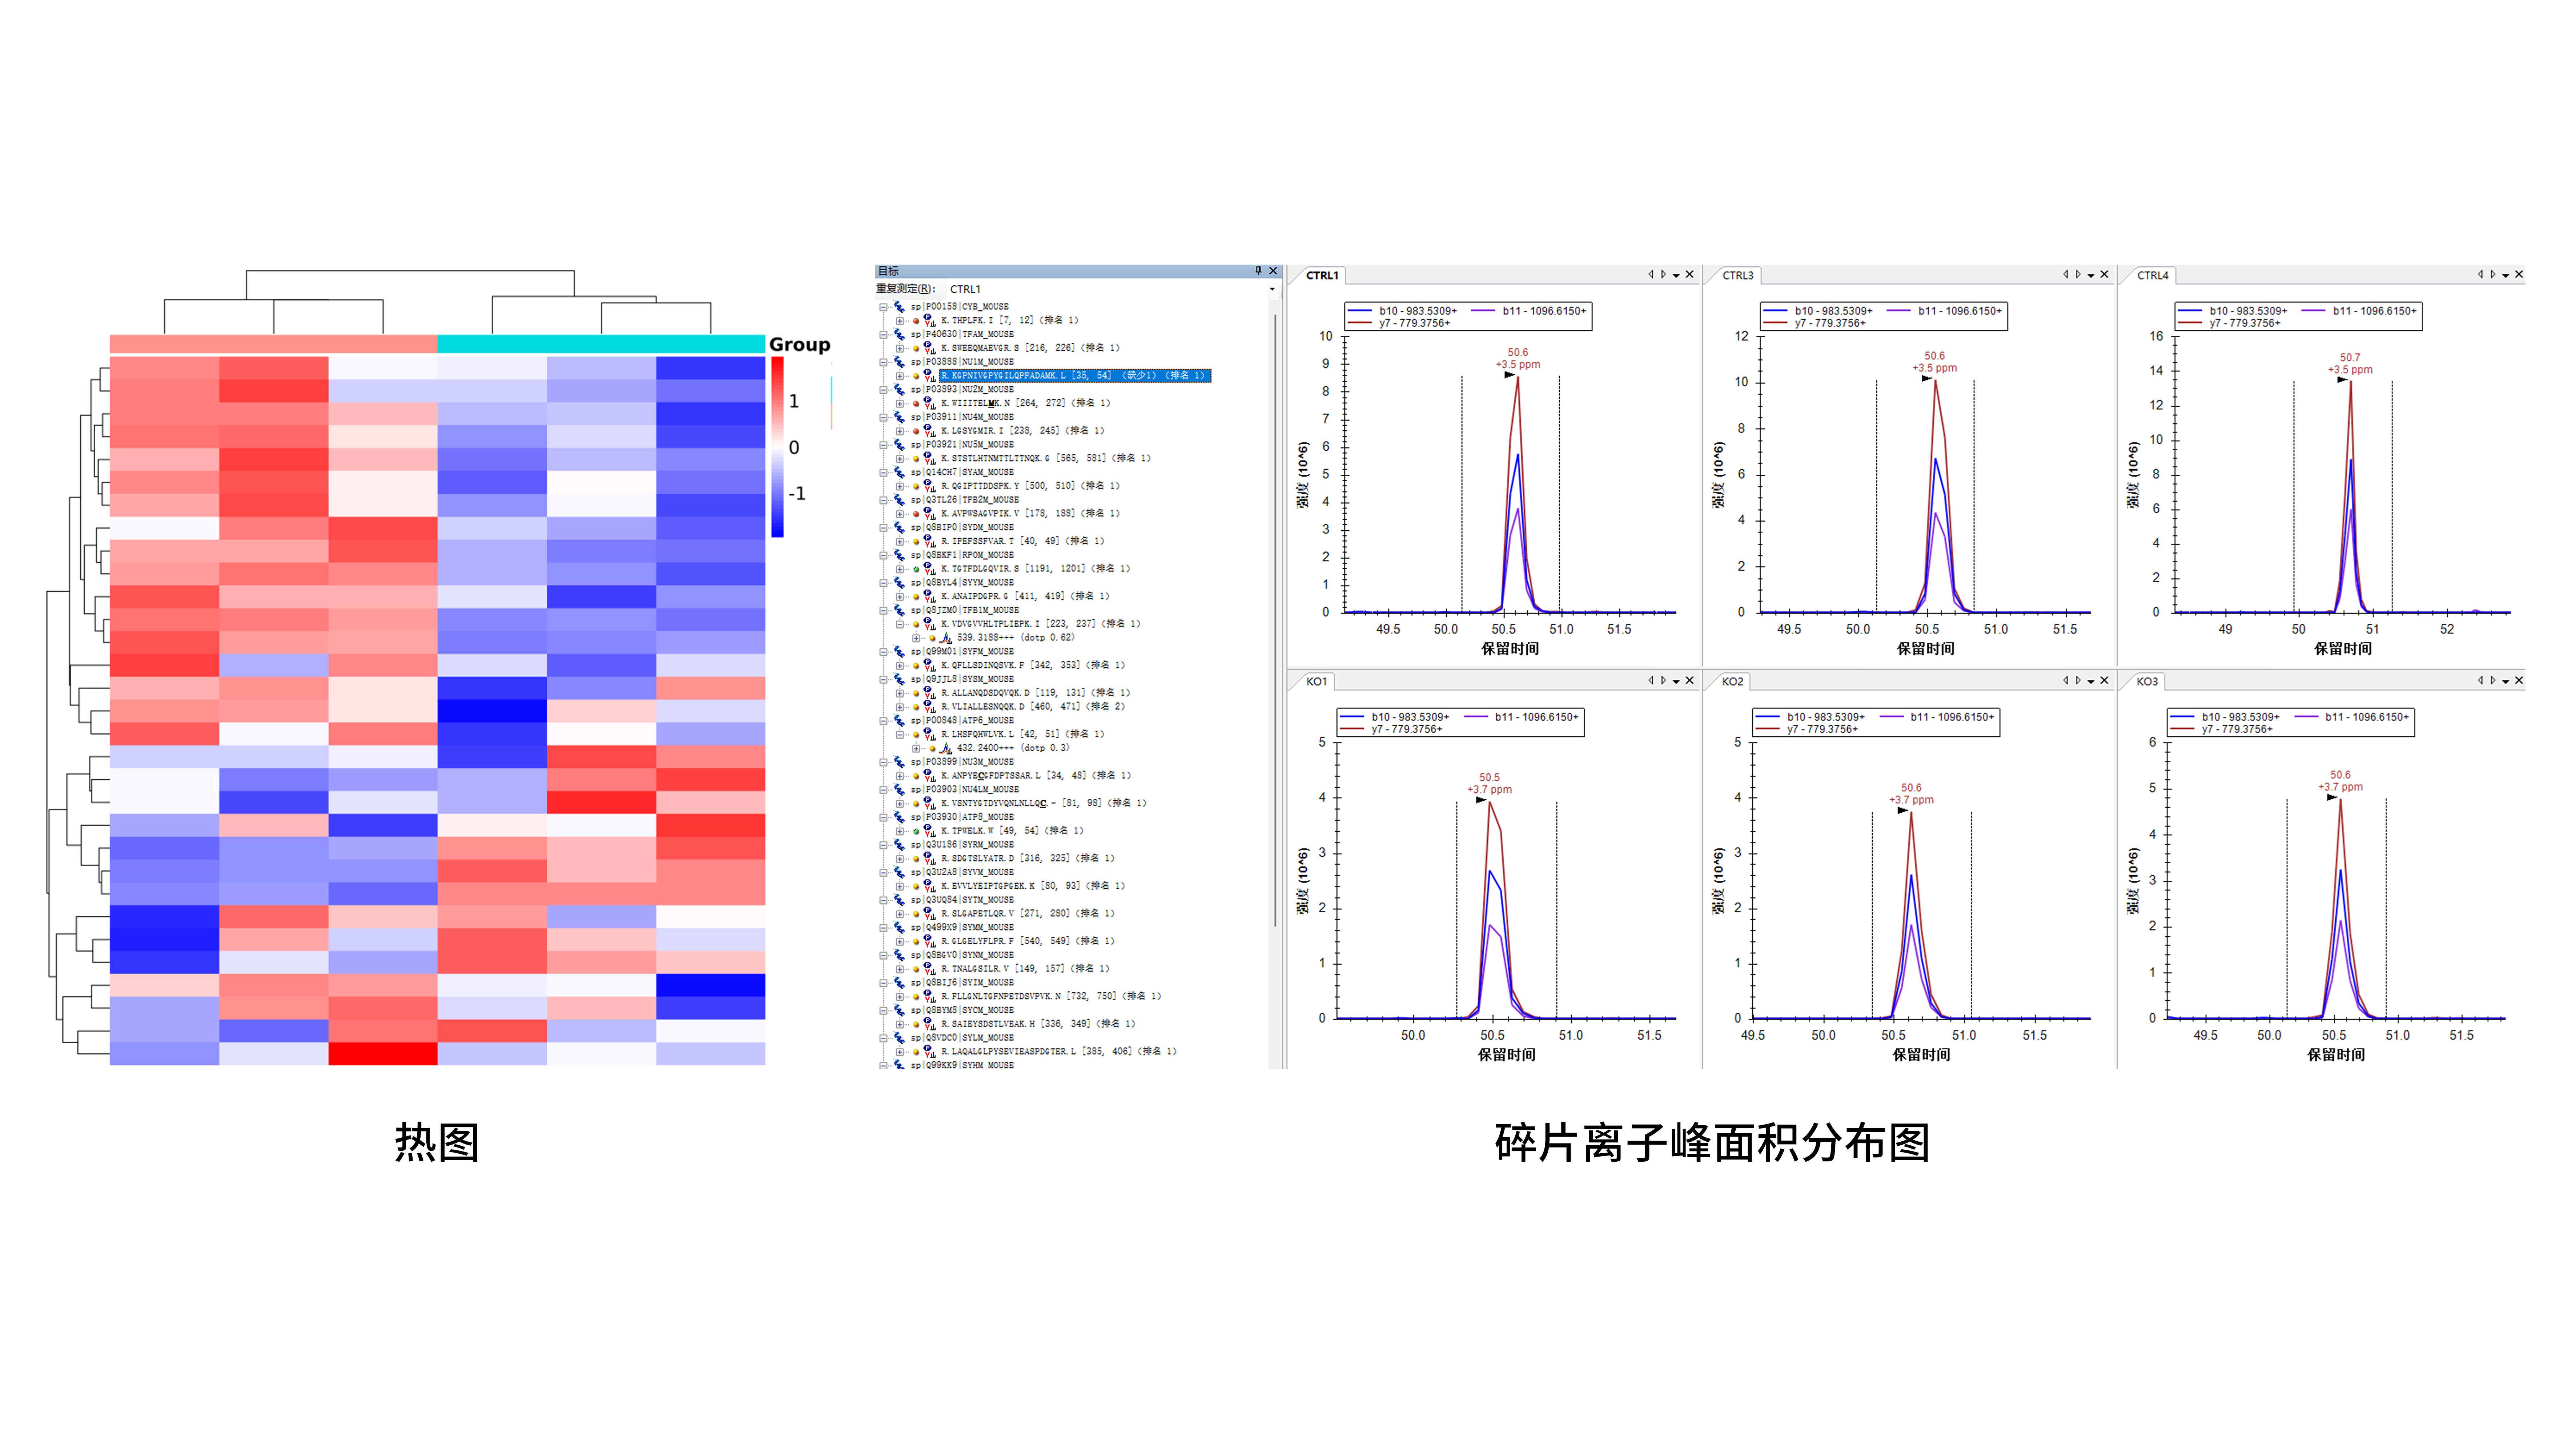Click protein icon of P40630 TFAM_MOUSE
2576x1451 pixels.
click(x=899, y=335)
